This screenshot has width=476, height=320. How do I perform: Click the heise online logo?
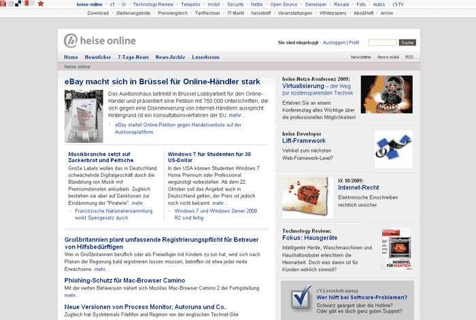(100, 41)
